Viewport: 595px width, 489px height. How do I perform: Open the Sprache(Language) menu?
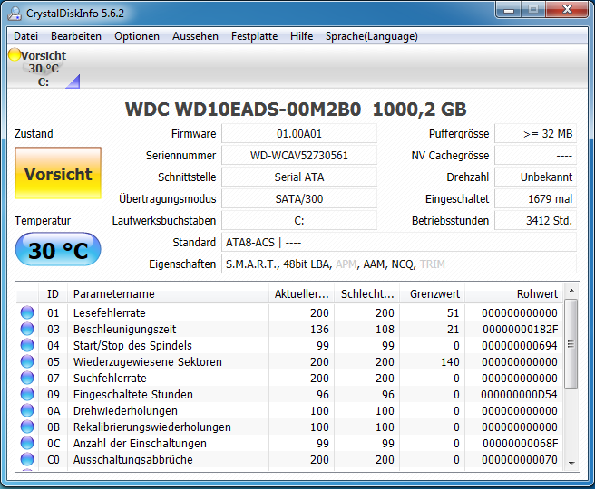(372, 36)
